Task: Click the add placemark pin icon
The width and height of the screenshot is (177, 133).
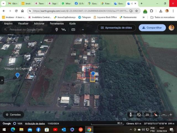Action: point(56,30)
